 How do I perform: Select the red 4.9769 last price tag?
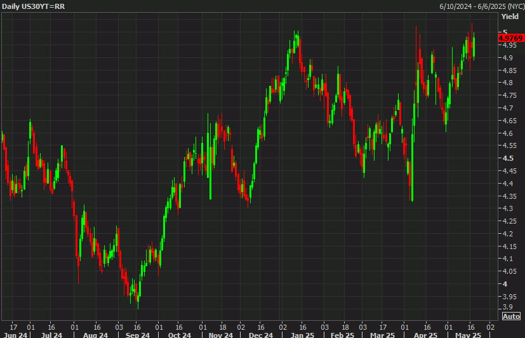tap(511, 38)
